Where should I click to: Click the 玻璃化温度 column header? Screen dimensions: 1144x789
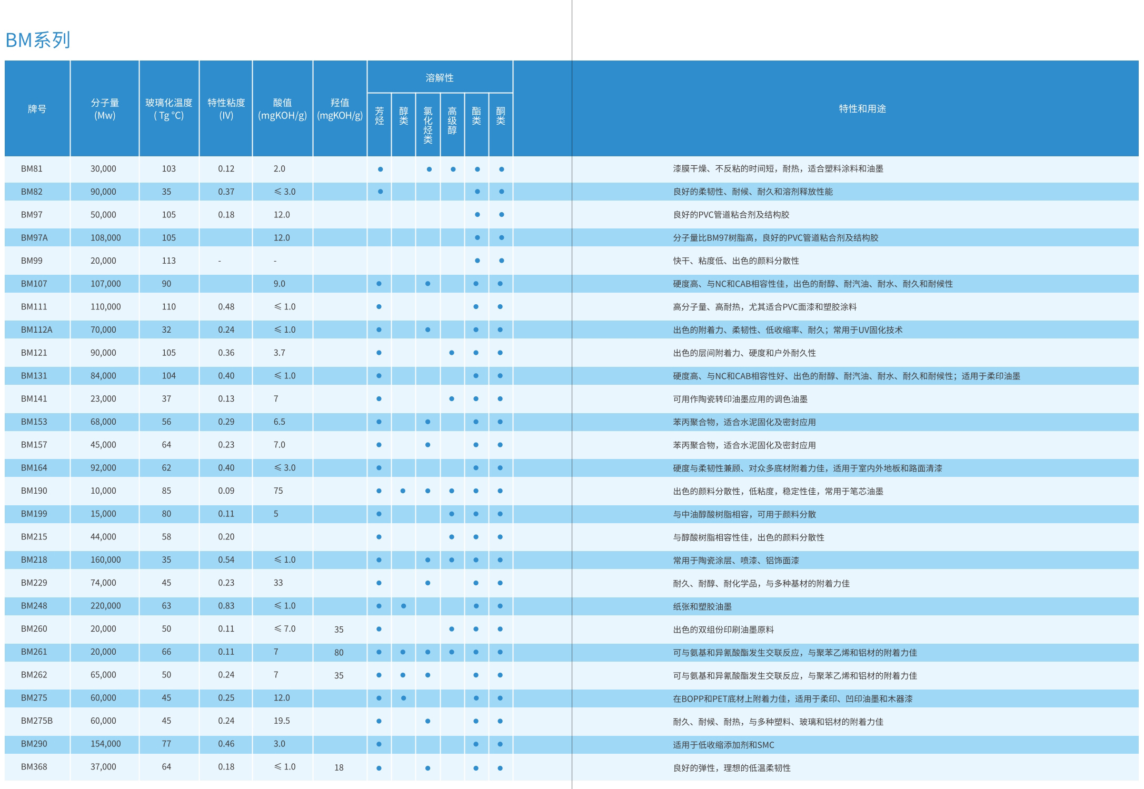(169, 109)
